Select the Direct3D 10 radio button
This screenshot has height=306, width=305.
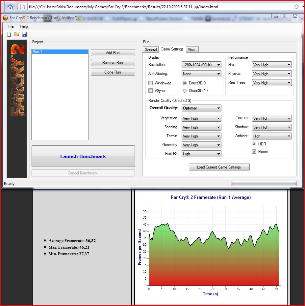(185, 91)
